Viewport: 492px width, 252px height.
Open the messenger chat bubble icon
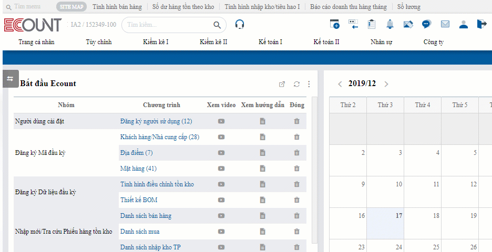(x=427, y=24)
